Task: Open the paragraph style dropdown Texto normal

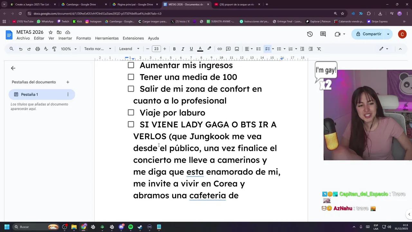Action: [98, 49]
